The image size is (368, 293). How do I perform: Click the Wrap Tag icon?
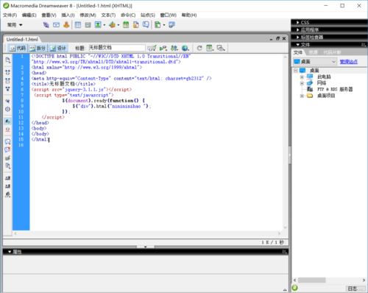8,158
